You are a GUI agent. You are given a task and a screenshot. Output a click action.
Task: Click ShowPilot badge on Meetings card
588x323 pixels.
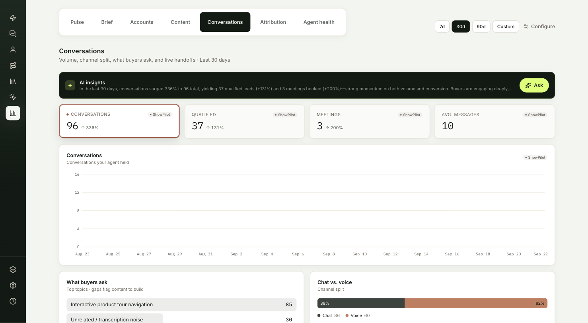tap(410, 115)
